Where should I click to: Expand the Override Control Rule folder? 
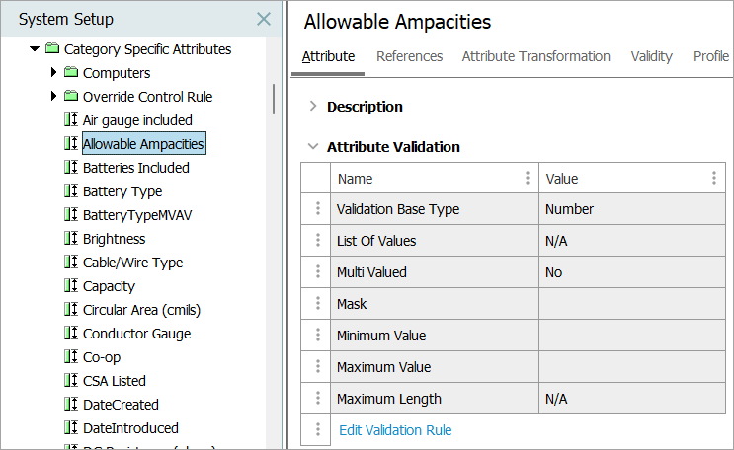pyautogui.click(x=54, y=97)
